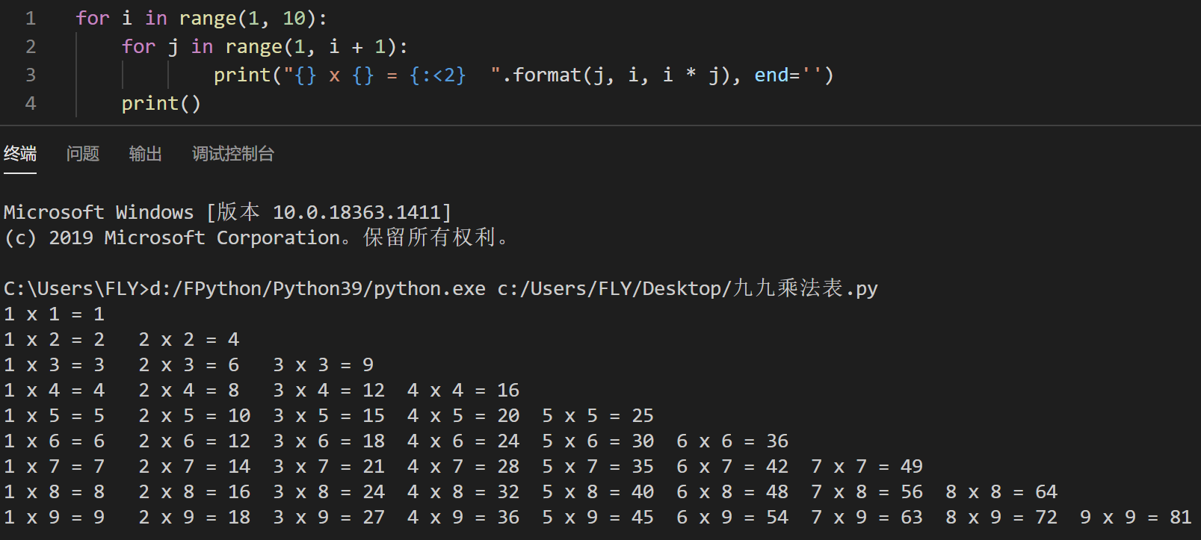
Task: Click terminal output '6 x 9 = 54'
Action: pos(732,517)
